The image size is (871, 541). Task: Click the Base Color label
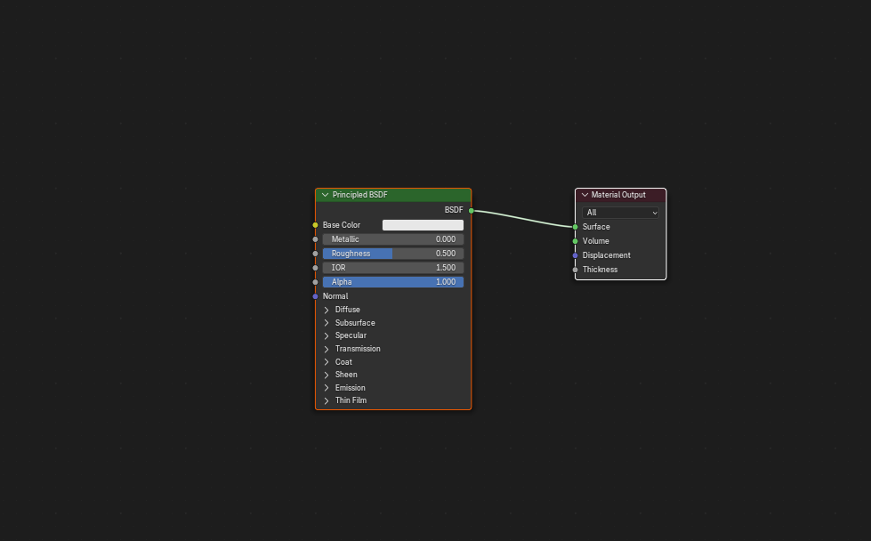coord(342,225)
